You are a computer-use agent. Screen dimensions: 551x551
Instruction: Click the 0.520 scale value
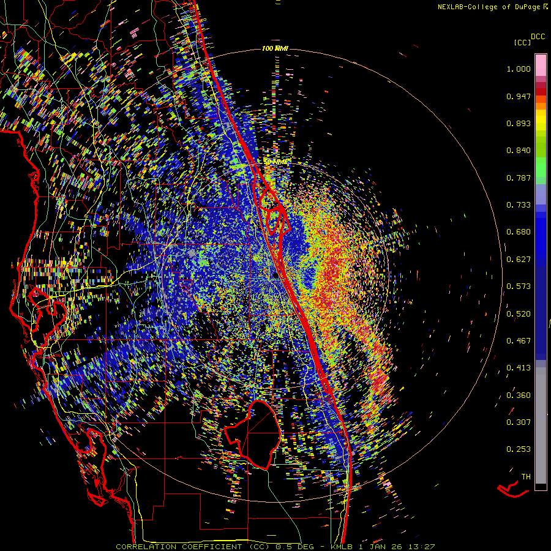click(519, 313)
